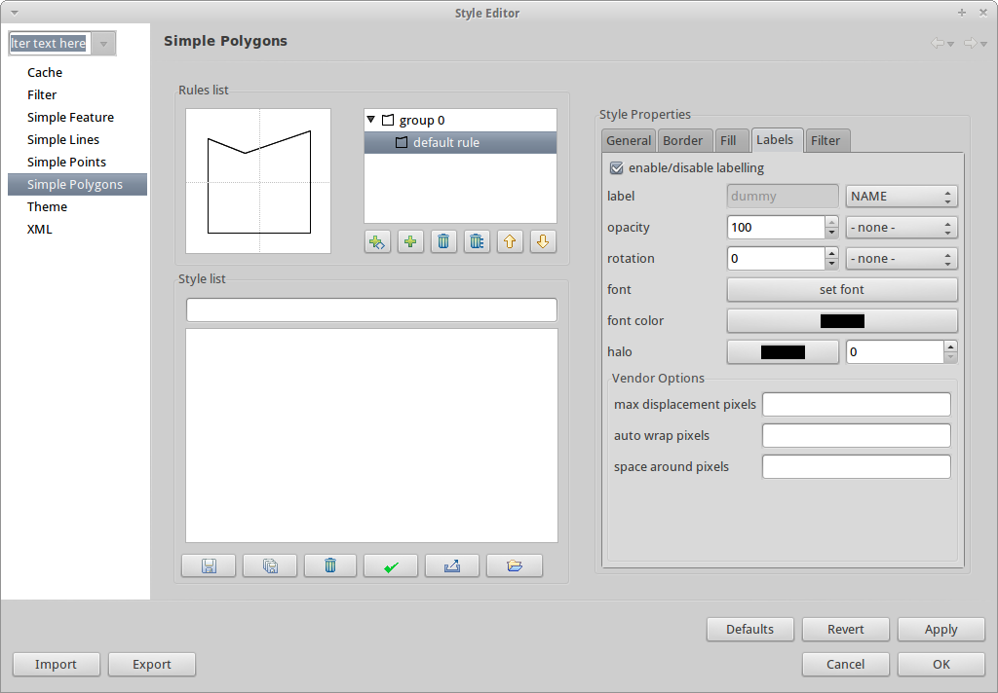Click the style list search field

click(371, 310)
